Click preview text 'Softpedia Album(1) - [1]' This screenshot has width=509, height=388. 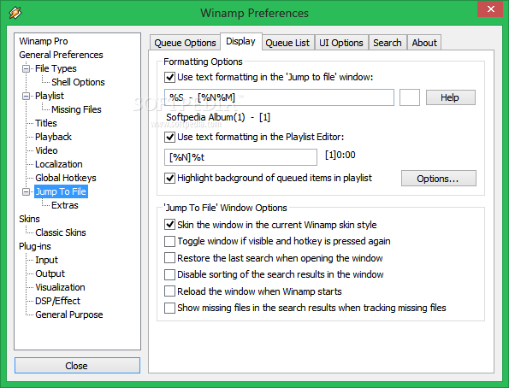tap(218, 117)
